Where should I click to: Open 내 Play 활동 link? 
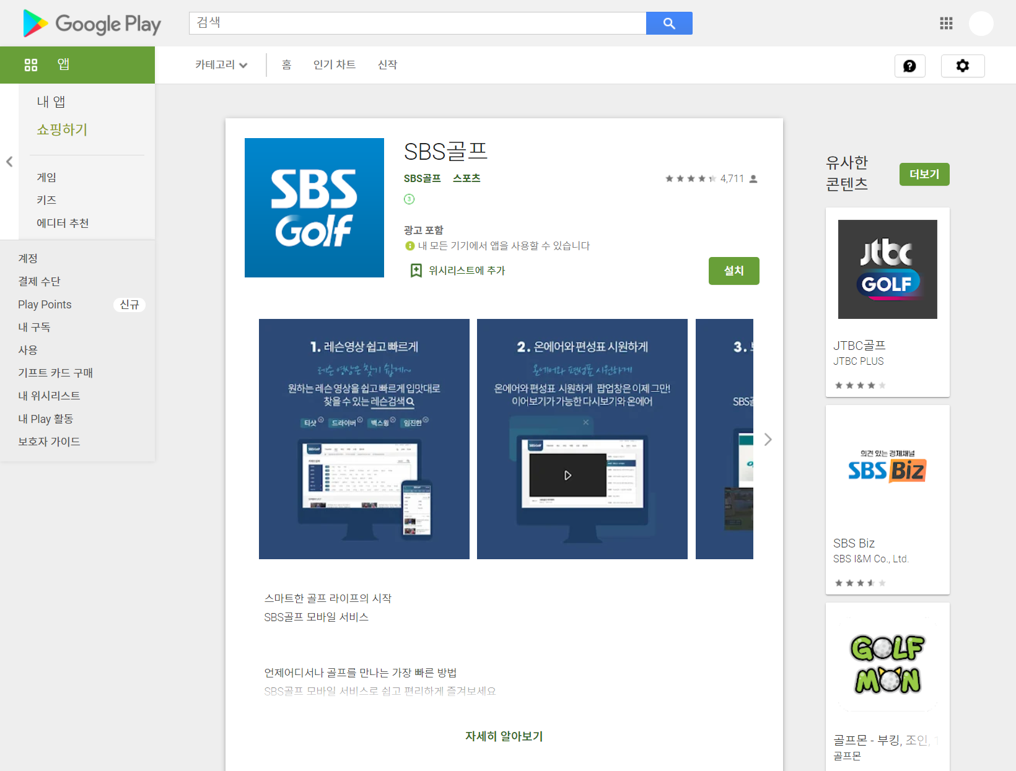(45, 419)
